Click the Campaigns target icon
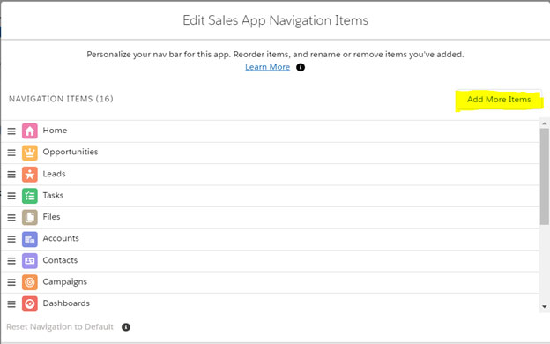This screenshot has height=344, width=550. tap(29, 282)
